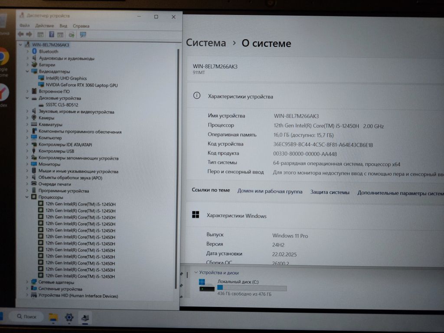Click the version value 24H2
Image resolution: width=444 pixels, height=333 pixels.
(278, 245)
